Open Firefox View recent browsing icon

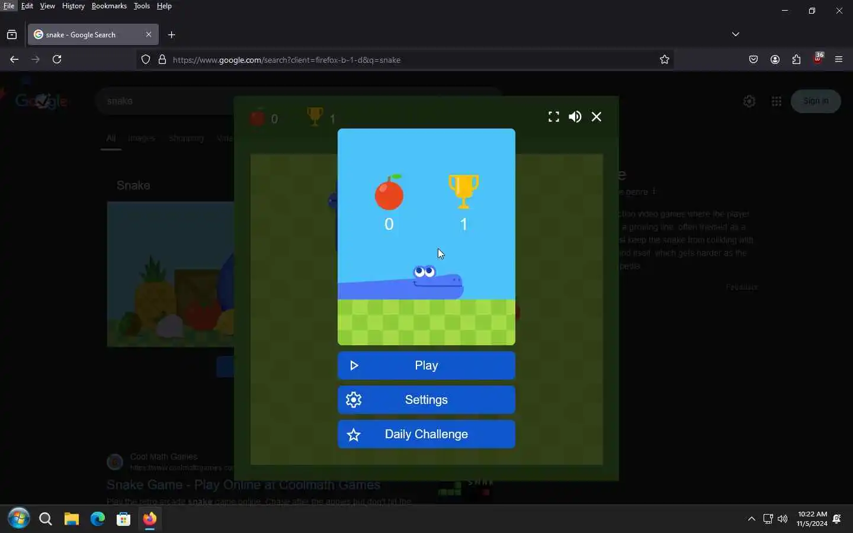point(12,35)
